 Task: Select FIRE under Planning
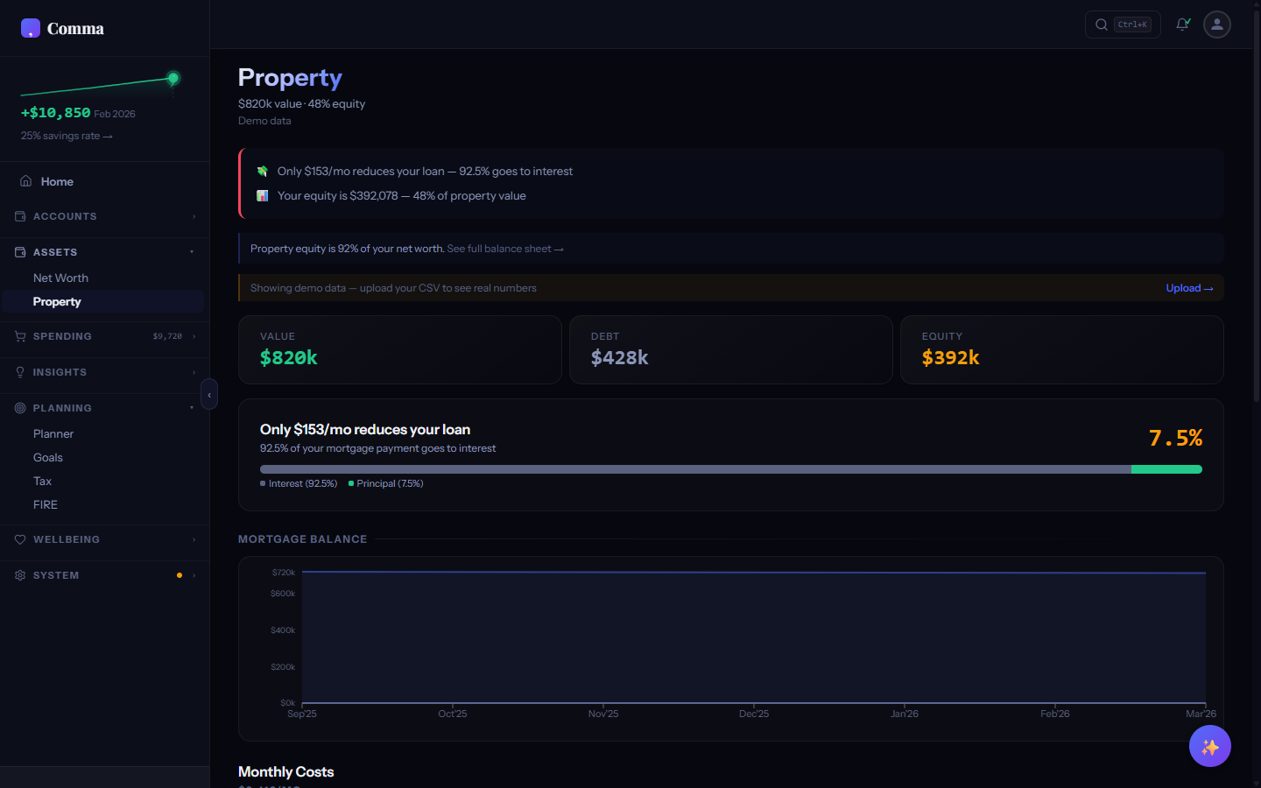tap(44, 504)
